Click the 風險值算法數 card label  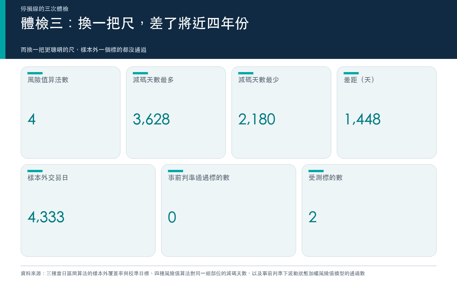[48, 80]
